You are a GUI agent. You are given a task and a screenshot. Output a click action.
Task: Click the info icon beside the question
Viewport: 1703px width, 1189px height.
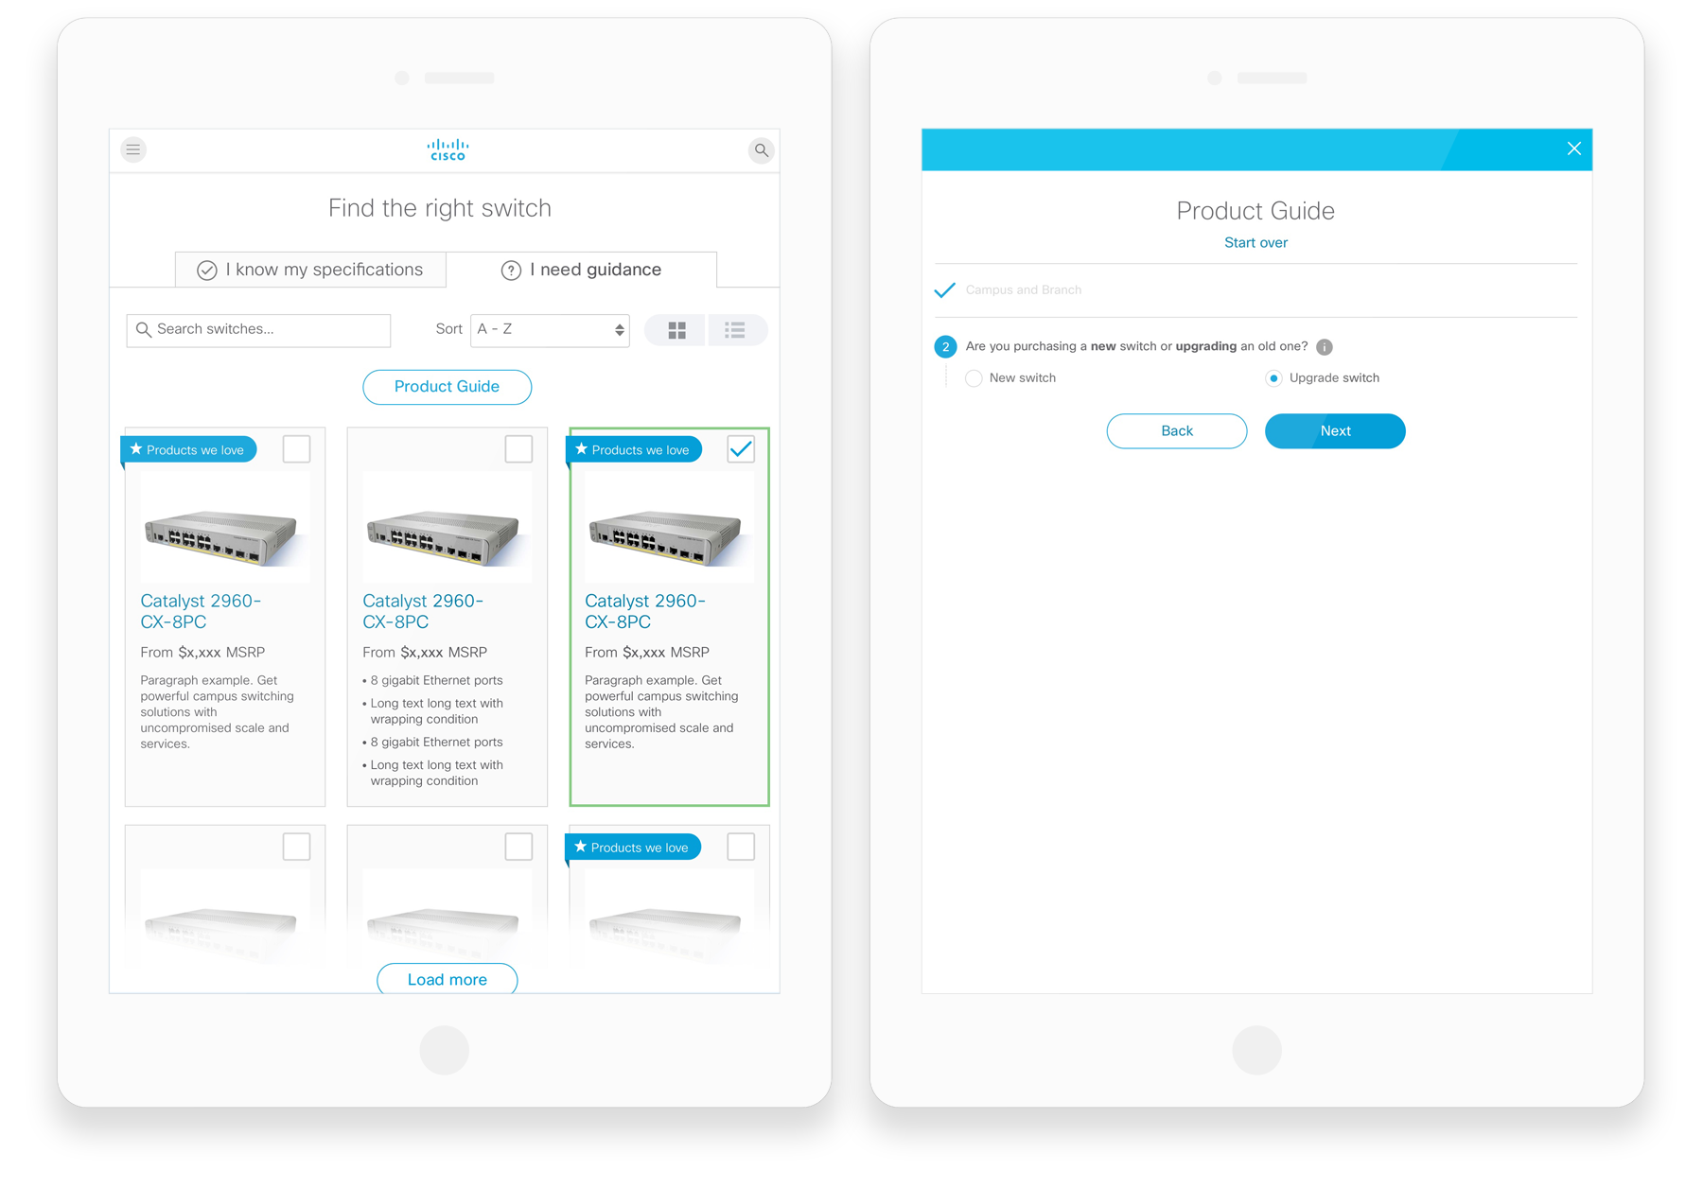pos(1325,347)
